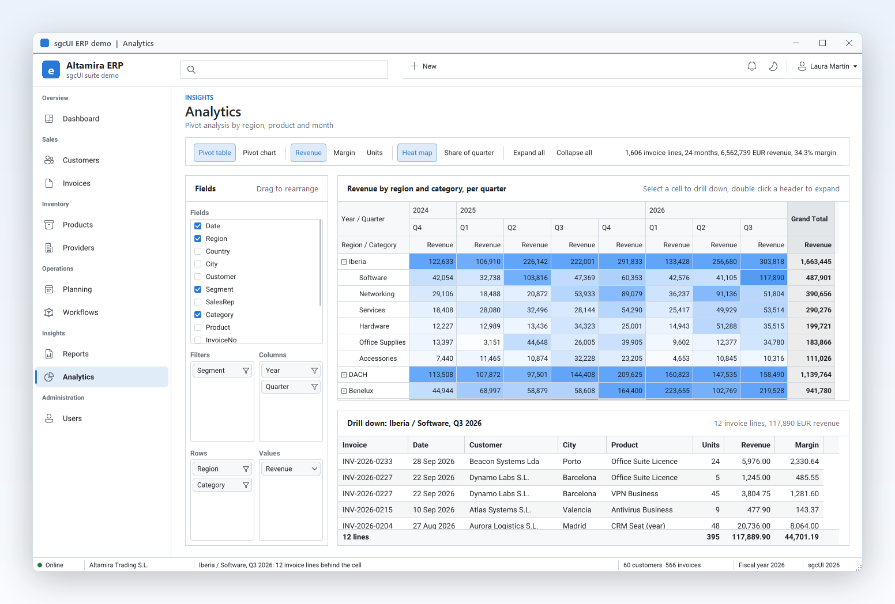The image size is (895, 604).
Task: Collapse the Iberia region row
Action: click(344, 262)
